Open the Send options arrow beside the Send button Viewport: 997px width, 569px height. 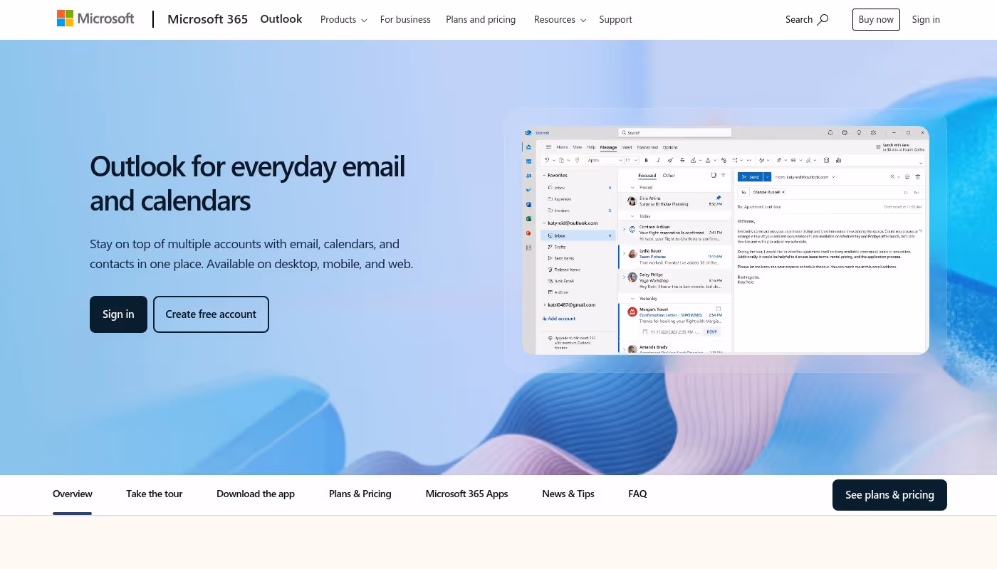point(767,177)
